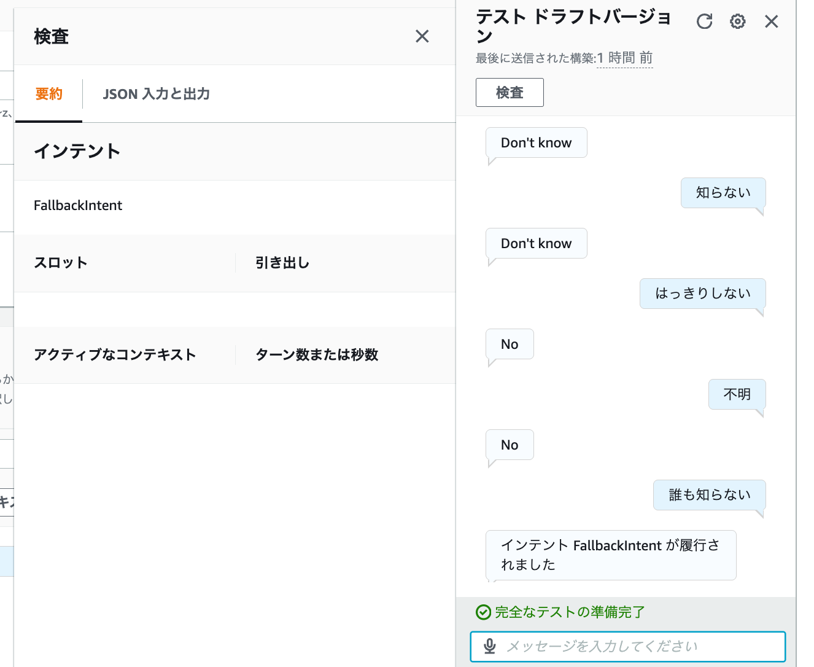This screenshot has width=814, height=667.
Task: Click the アクティブなコンテキスト column header
Action: pyautogui.click(x=115, y=355)
